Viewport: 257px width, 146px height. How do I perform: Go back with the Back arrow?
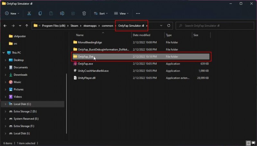pos(5,26)
